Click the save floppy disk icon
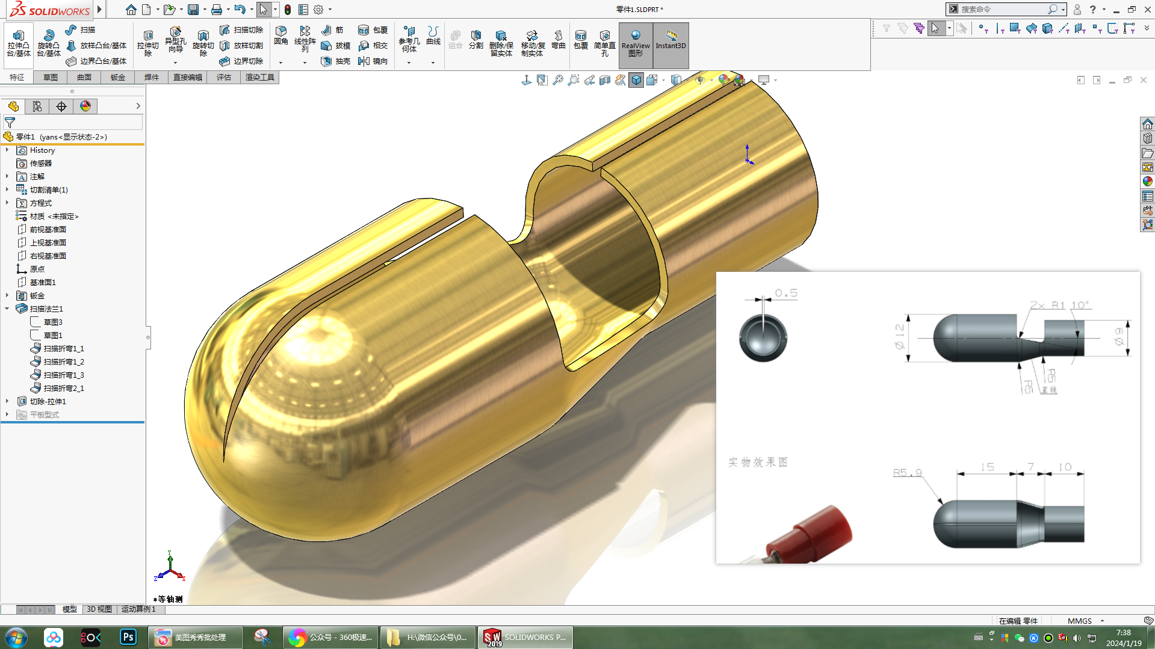 click(x=193, y=10)
